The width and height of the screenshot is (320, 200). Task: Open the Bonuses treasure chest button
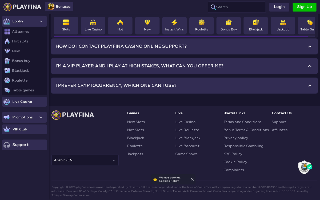click(x=59, y=7)
